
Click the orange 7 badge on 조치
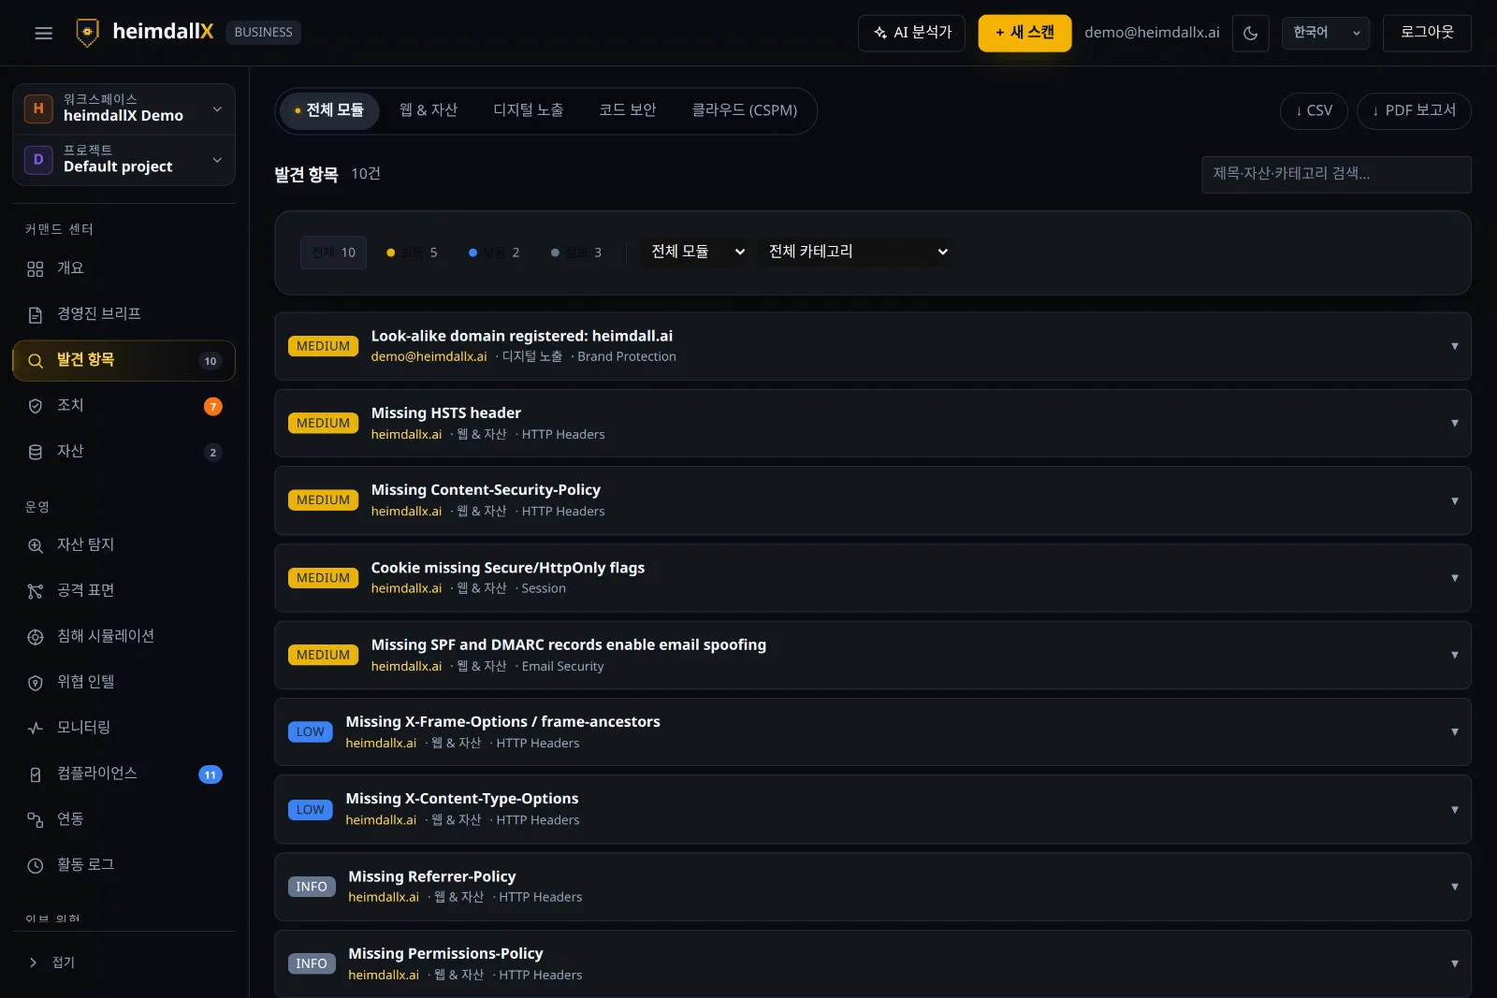coord(213,407)
